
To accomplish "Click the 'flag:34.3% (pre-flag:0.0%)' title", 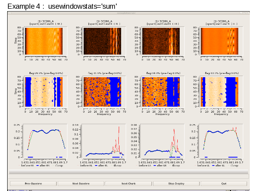I will (x=163, y=73).
